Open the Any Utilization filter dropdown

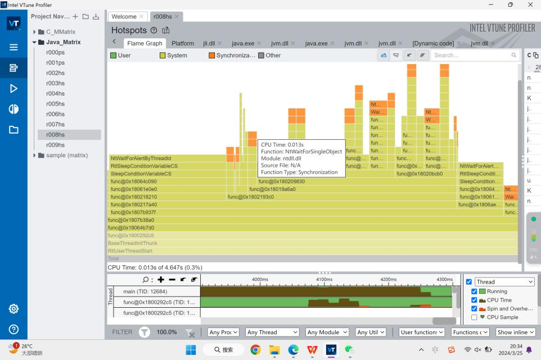[x=371, y=332]
